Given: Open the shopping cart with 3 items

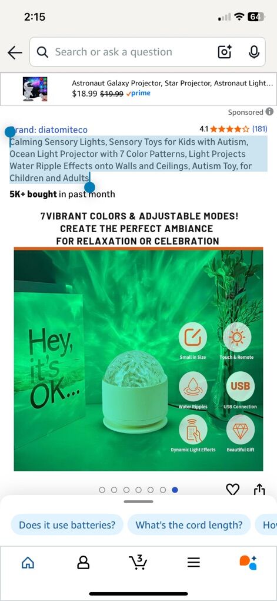Looking at the screenshot, I should tap(138, 562).
